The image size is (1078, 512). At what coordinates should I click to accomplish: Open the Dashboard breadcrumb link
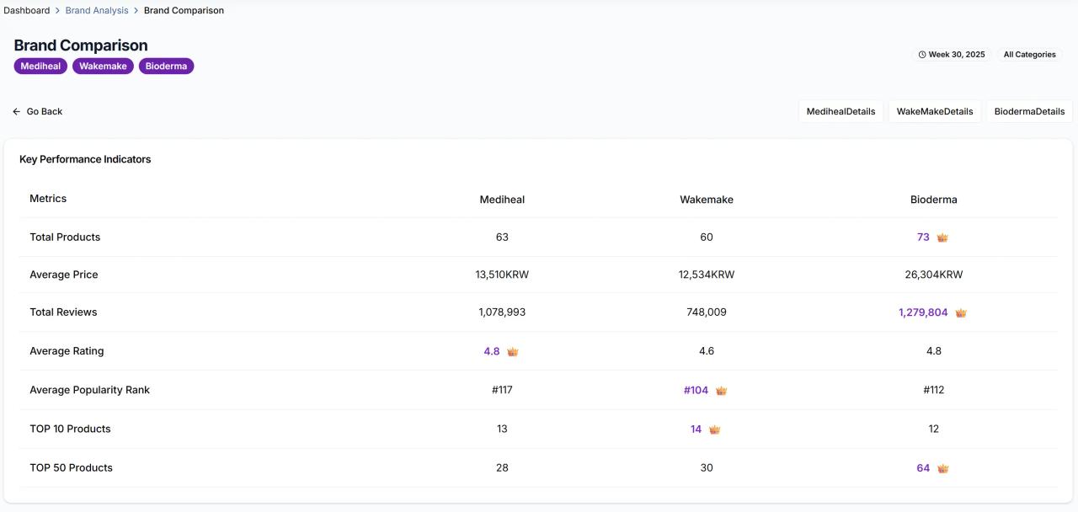(x=27, y=10)
